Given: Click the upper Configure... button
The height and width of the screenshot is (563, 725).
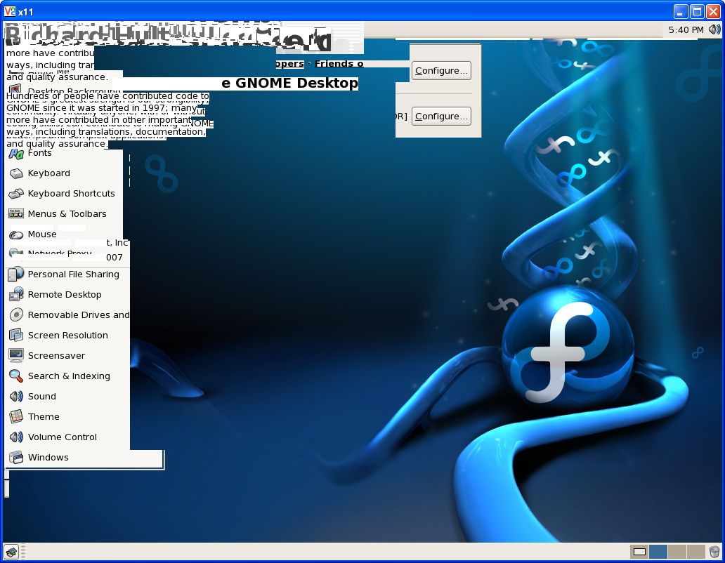Looking at the screenshot, I should coord(440,71).
